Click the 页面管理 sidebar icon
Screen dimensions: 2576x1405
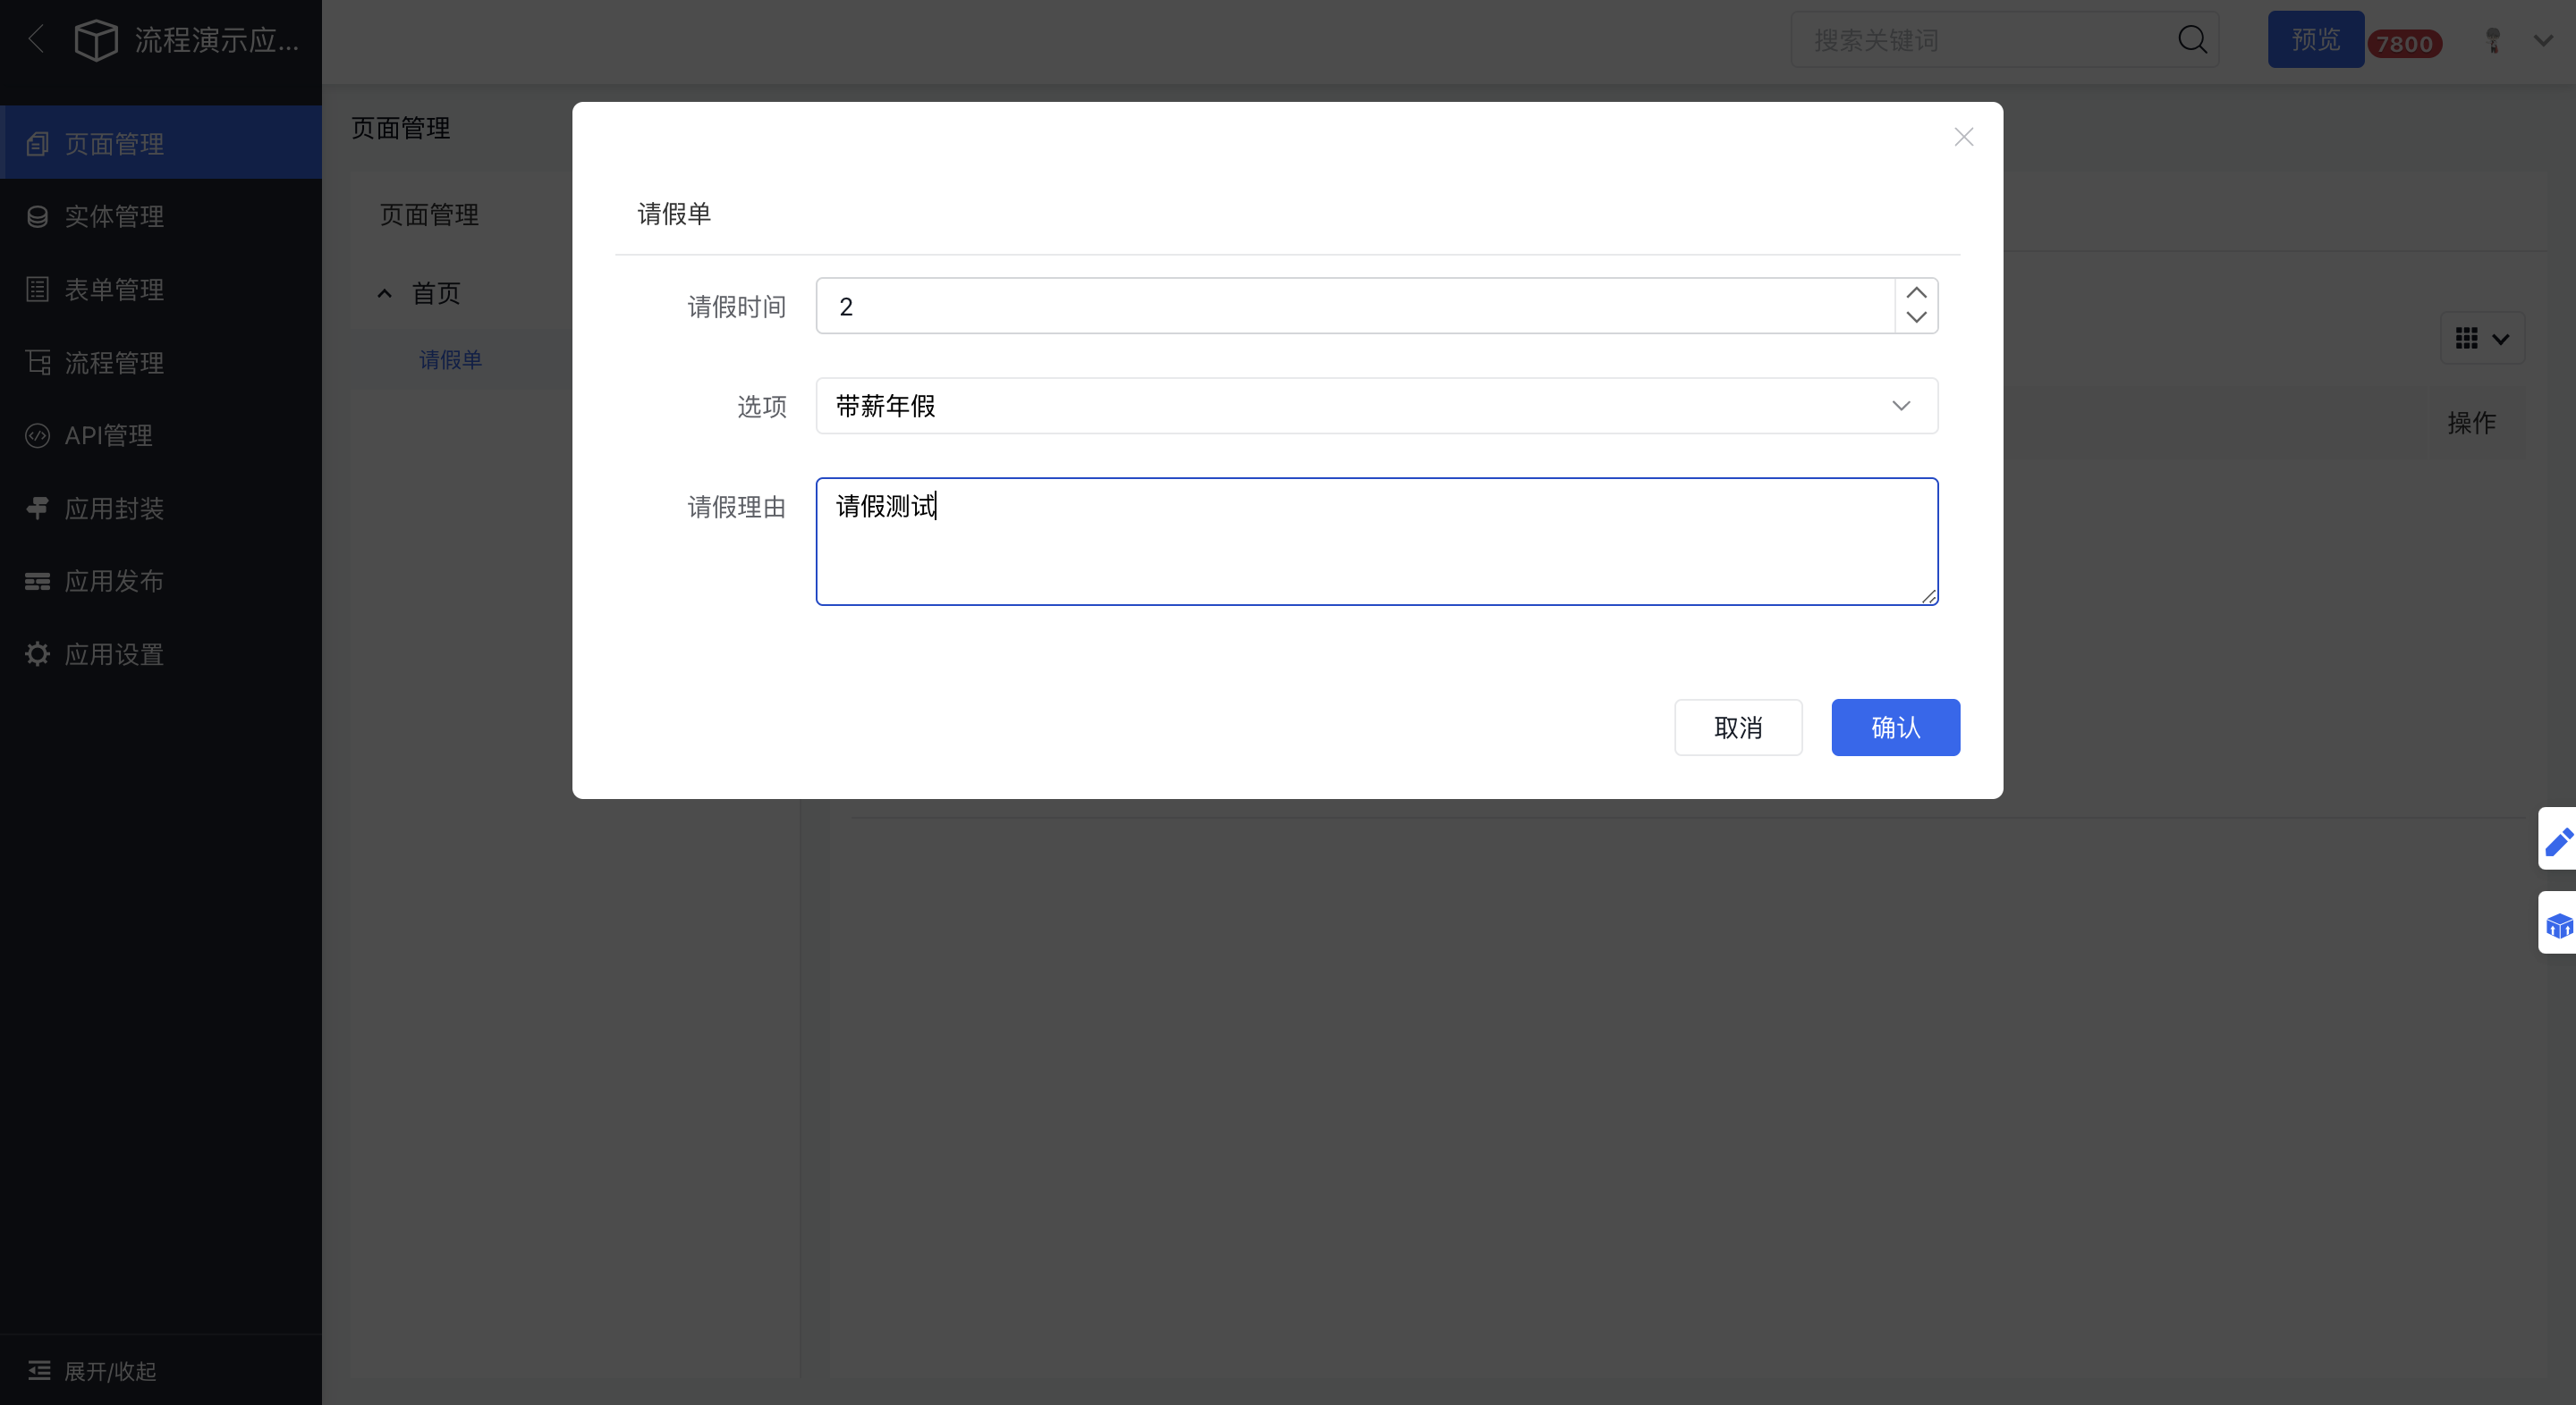point(37,144)
